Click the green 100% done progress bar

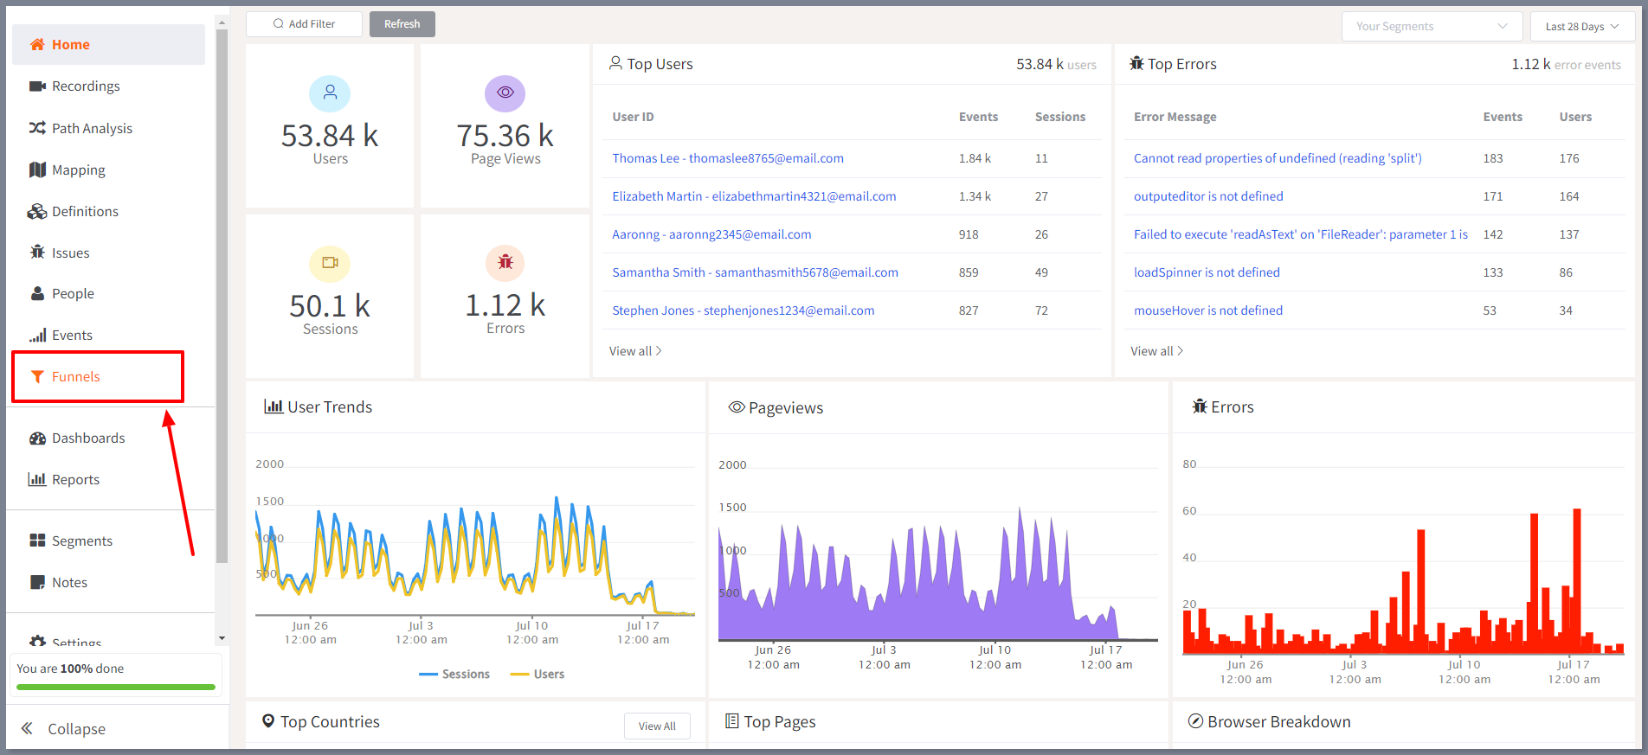tap(116, 687)
